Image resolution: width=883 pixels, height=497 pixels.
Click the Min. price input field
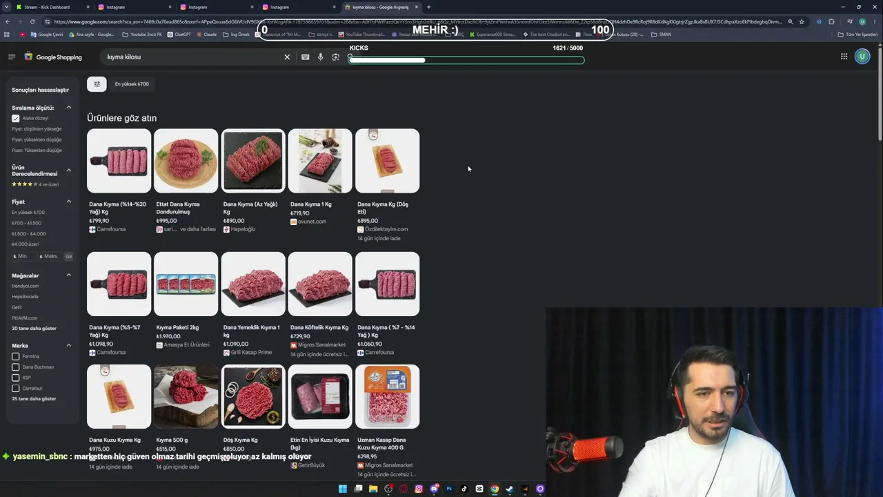coord(22,256)
